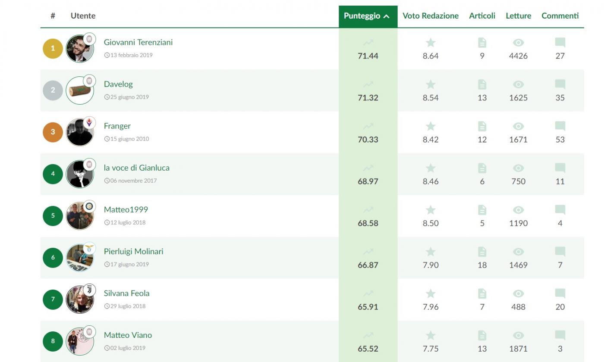Click readings value 4426
This screenshot has width=604, height=362.
(x=519, y=56)
